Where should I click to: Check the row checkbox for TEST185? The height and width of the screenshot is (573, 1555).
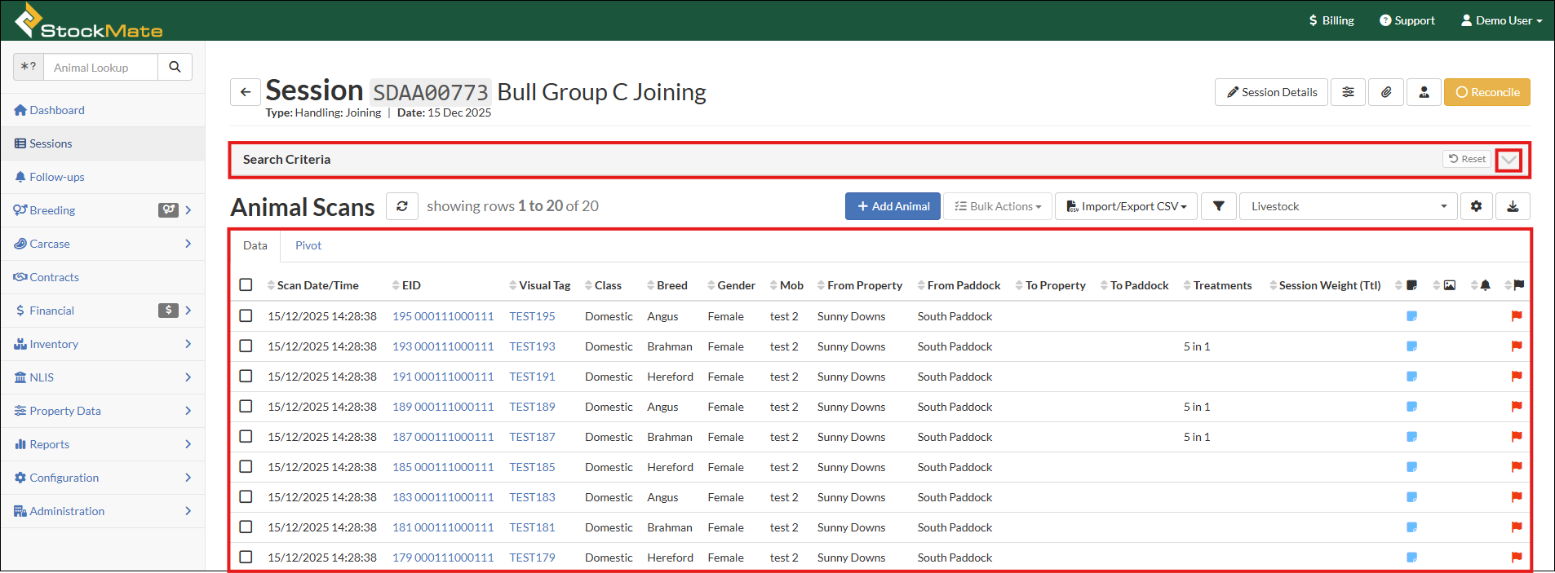coord(246,466)
